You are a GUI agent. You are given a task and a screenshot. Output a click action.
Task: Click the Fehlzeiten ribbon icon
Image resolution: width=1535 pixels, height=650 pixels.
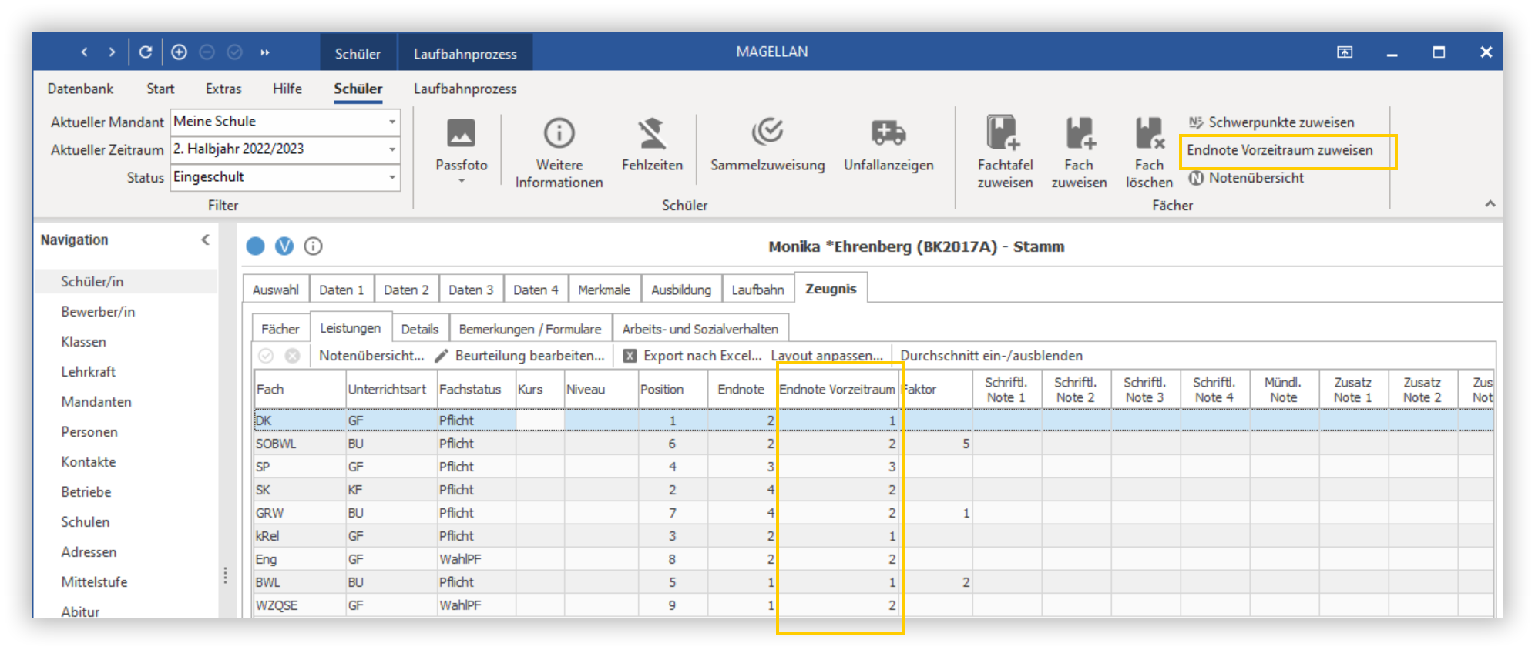[x=652, y=133]
